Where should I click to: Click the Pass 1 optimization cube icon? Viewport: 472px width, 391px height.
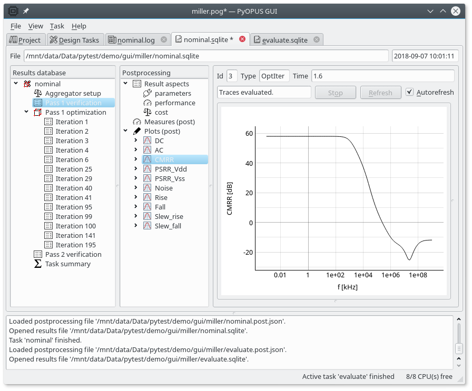pos(37,112)
